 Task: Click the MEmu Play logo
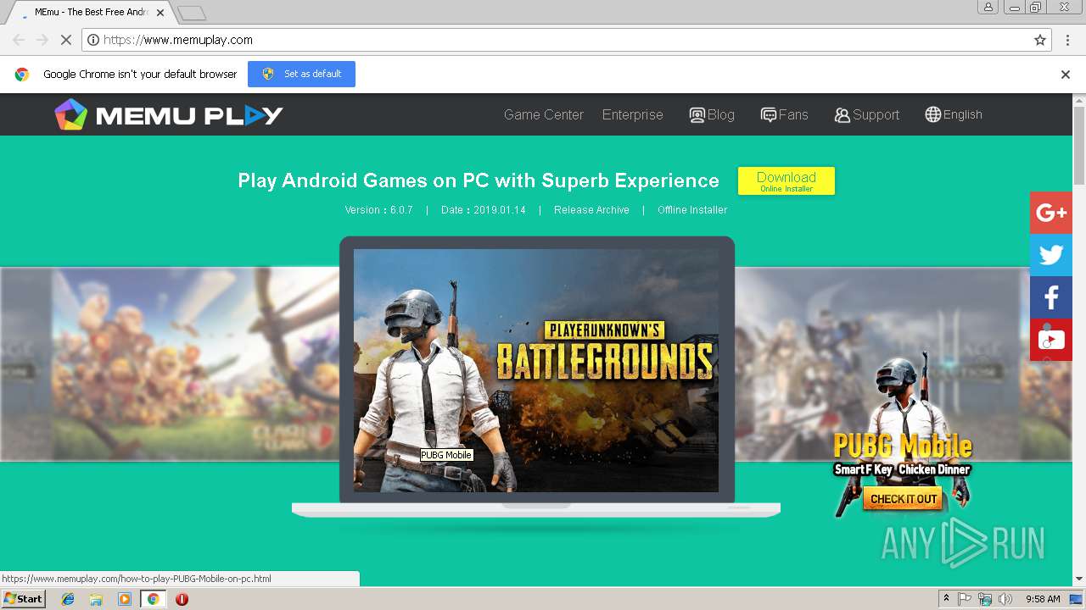click(169, 114)
